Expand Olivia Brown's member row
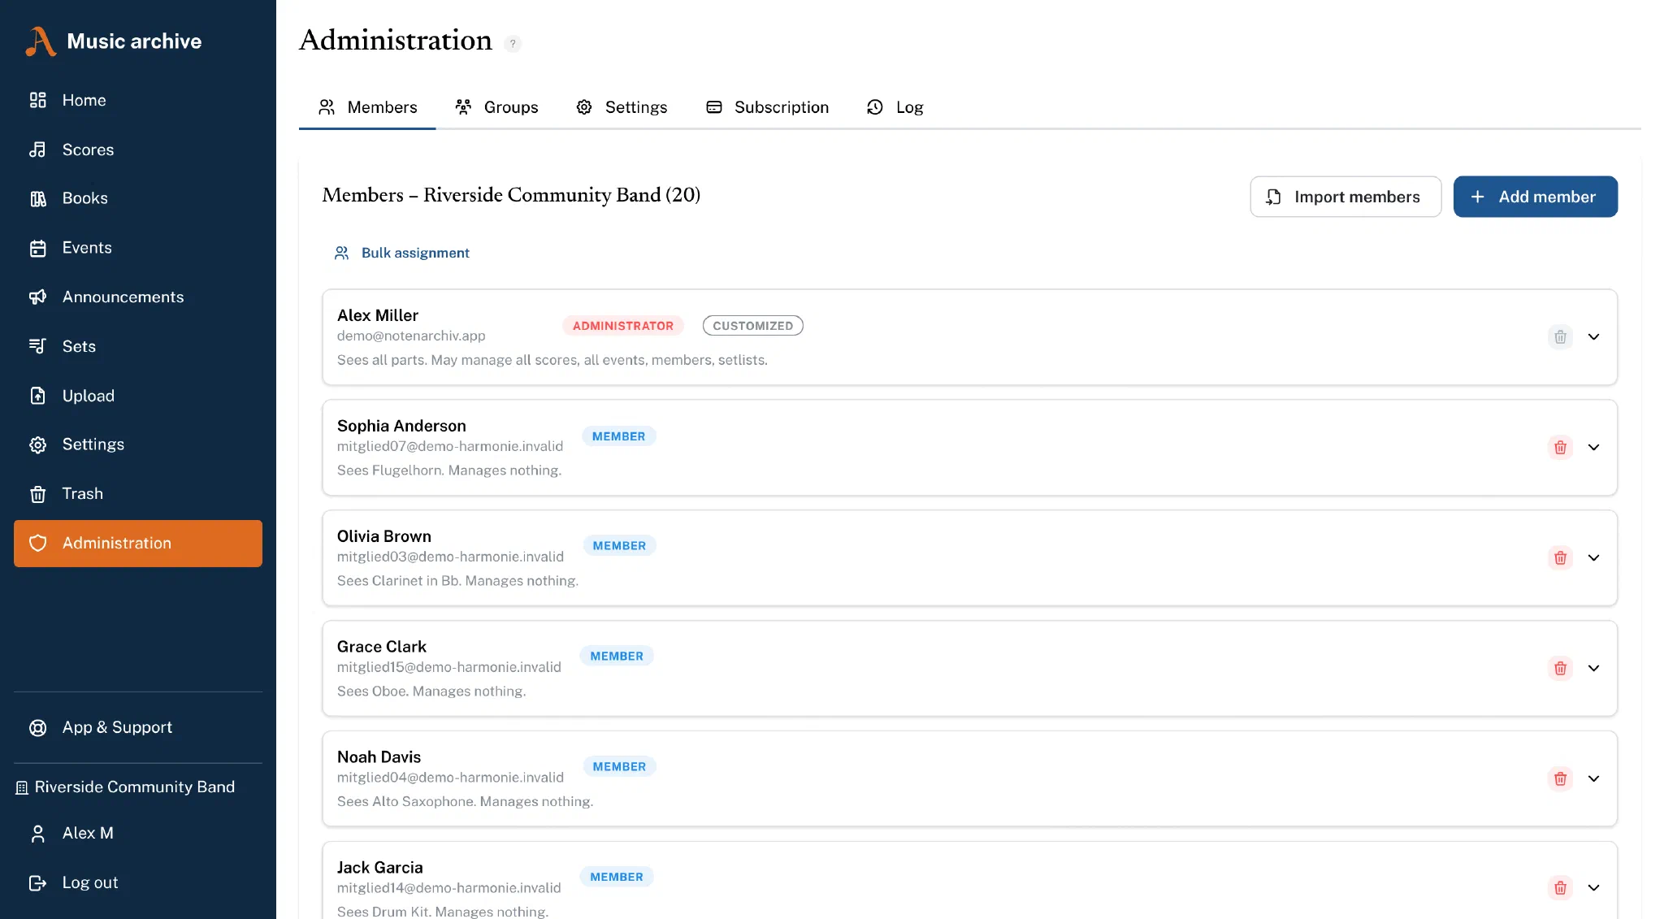 pos(1593,557)
